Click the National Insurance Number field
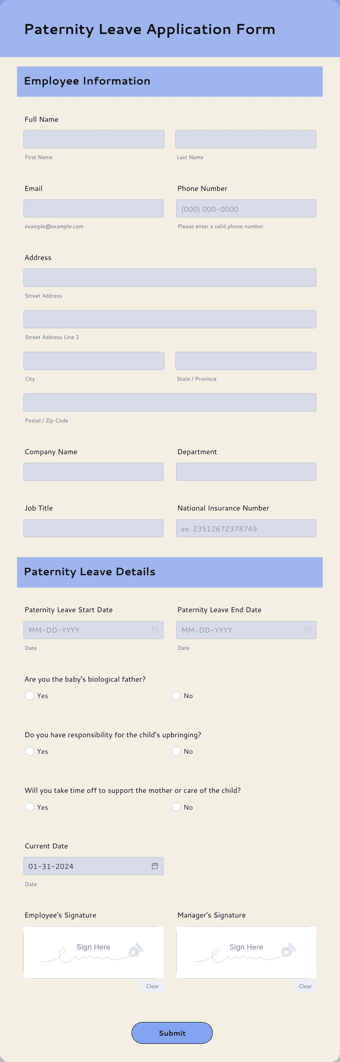The width and height of the screenshot is (340, 1062). pyautogui.click(x=246, y=528)
